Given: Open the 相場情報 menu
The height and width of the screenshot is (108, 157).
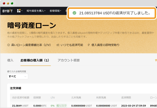Looking at the screenshot, I should [55, 11].
